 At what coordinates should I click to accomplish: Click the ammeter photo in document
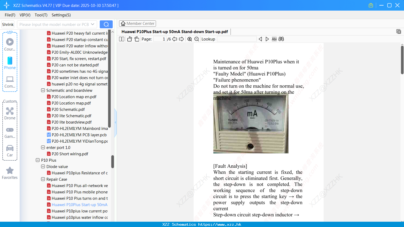click(x=251, y=123)
